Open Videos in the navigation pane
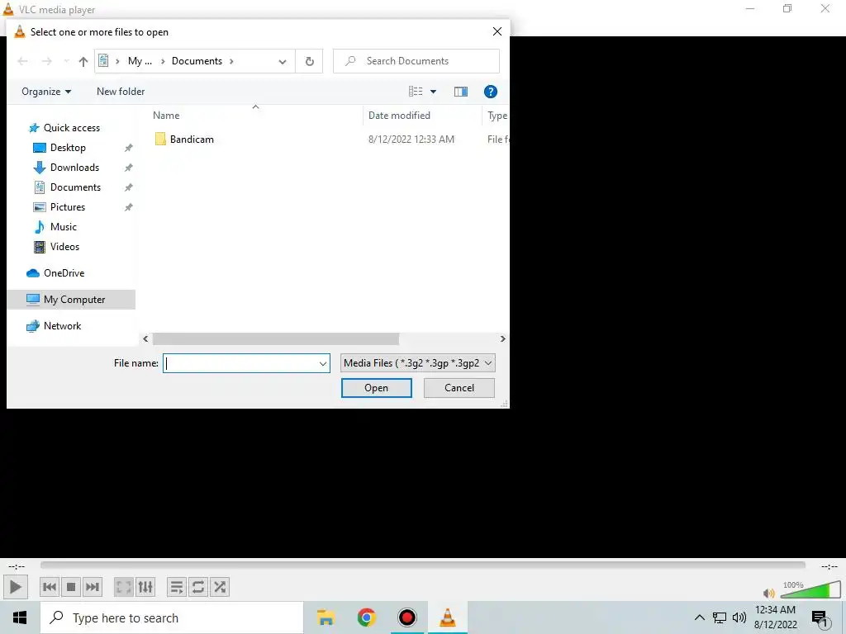 [x=64, y=246]
